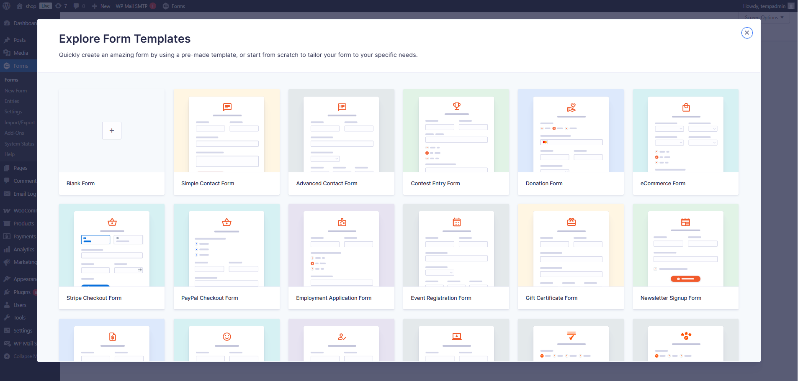Open Users in sidebar

click(19, 305)
